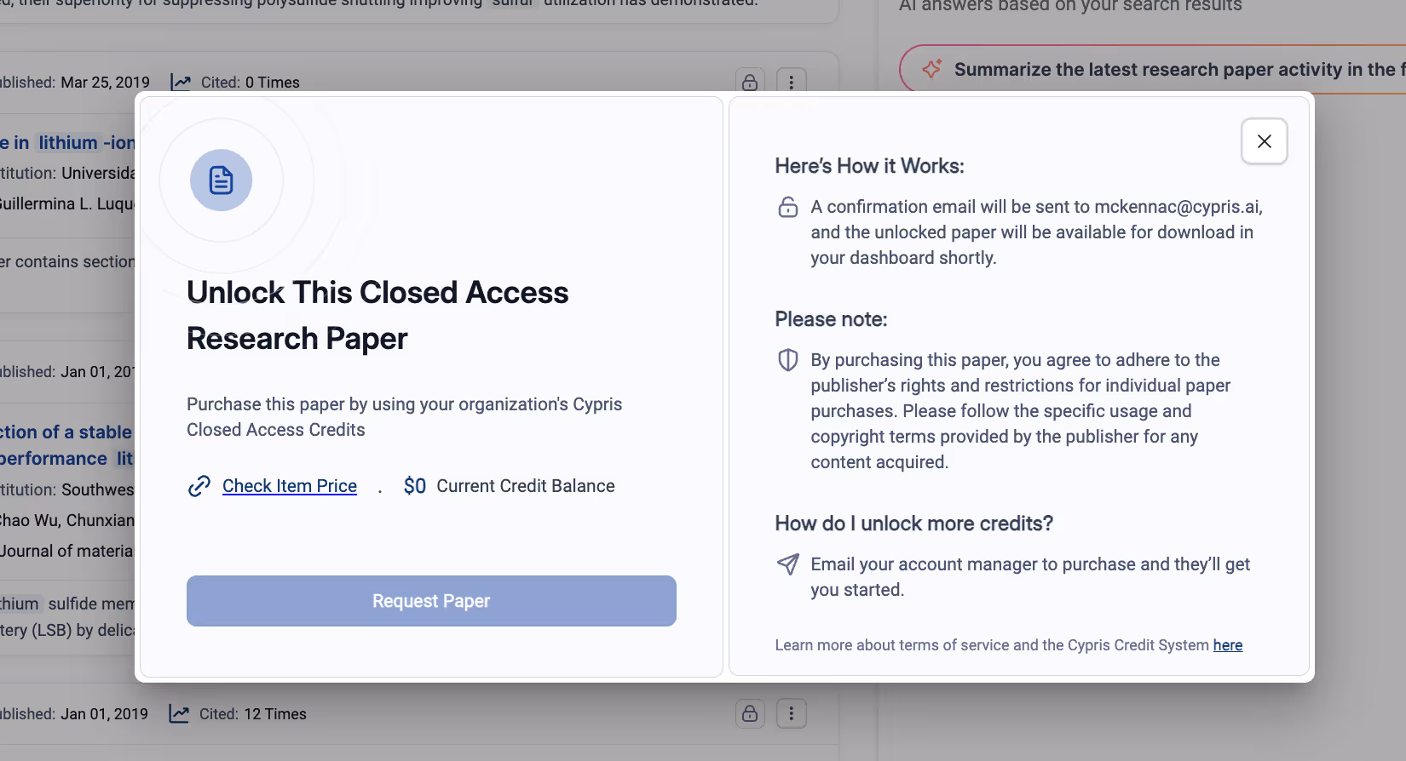
Task: Click the citation trend icon beside Cited: 0 Times
Action: (181, 83)
